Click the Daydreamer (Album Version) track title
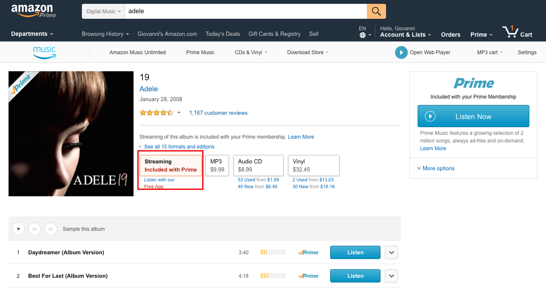The height and width of the screenshot is (291, 546). pos(66,253)
